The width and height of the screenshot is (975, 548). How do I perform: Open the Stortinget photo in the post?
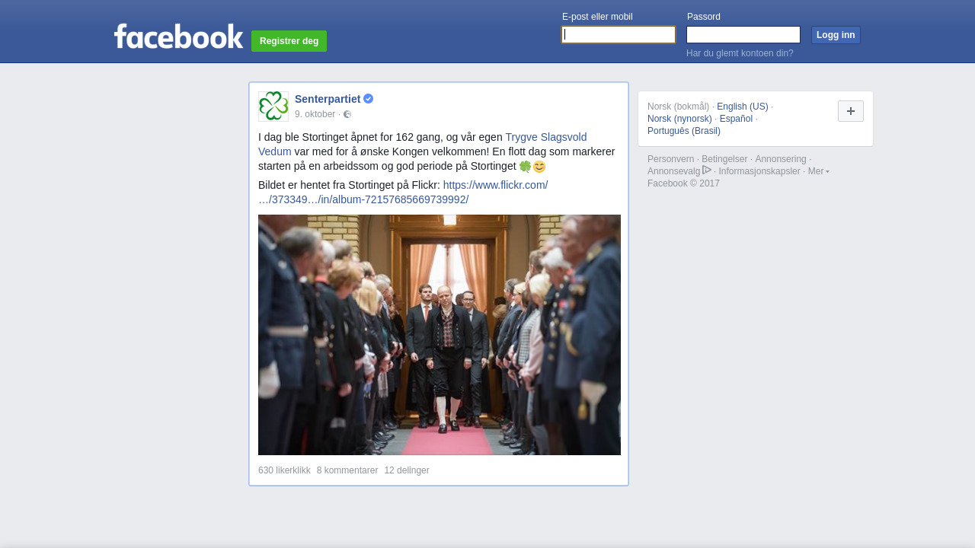coord(440,335)
